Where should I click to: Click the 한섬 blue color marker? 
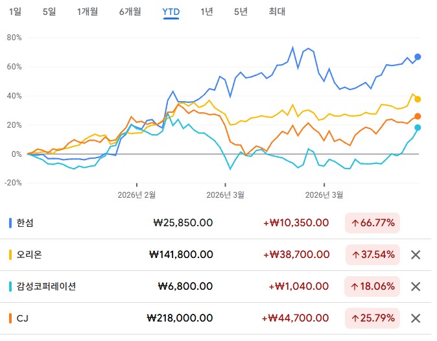tap(10, 223)
